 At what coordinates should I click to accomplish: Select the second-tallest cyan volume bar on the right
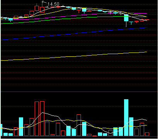[131, 127]
